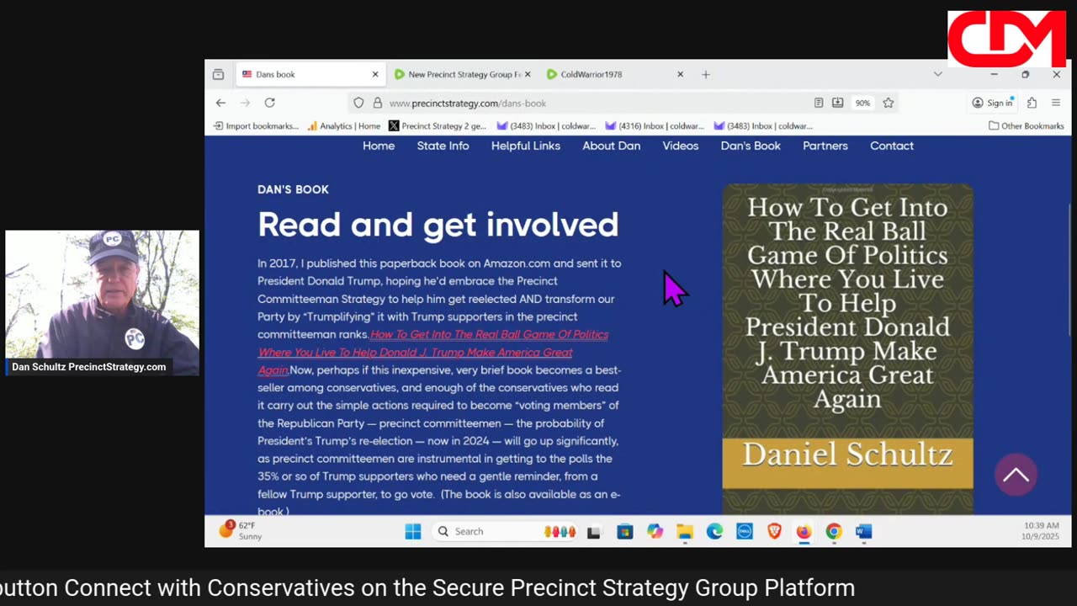Viewport: 1077px width, 606px height.
Task: Open Microsoft Word from taskbar
Action: pyautogui.click(x=863, y=531)
